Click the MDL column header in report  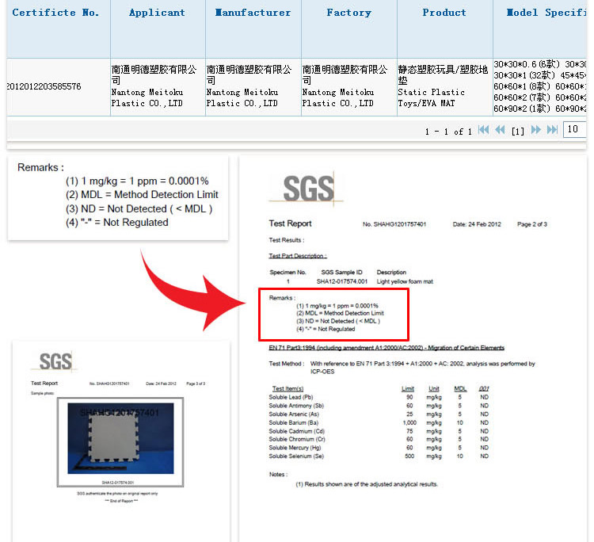460,389
